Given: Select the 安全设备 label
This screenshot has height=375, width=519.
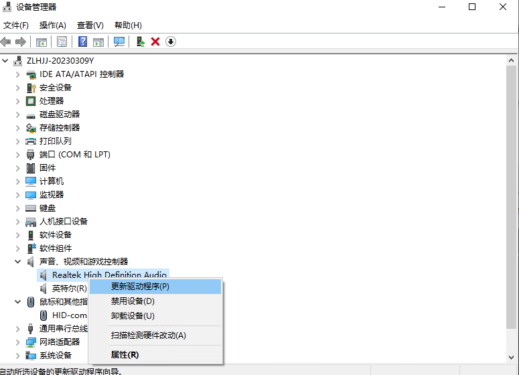Looking at the screenshot, I should pyautogui.click(x=56, y=88).
